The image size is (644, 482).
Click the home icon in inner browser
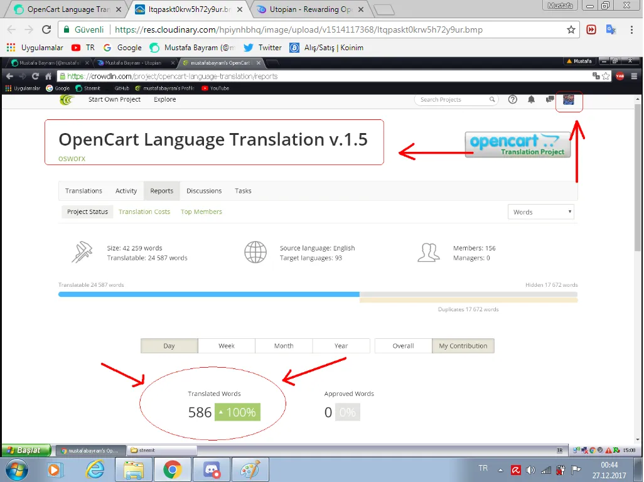click(48, 76)
